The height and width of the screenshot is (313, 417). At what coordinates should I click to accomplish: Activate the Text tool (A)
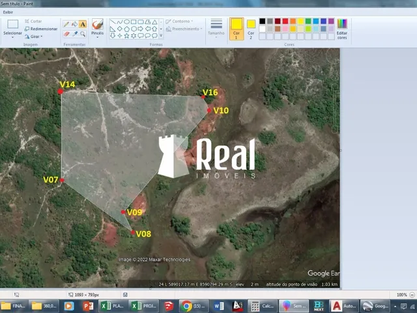83,24
